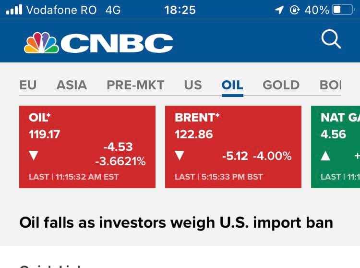Open the partially visible BONDS tab
360x268 pixels.
(x=330, y=85)
